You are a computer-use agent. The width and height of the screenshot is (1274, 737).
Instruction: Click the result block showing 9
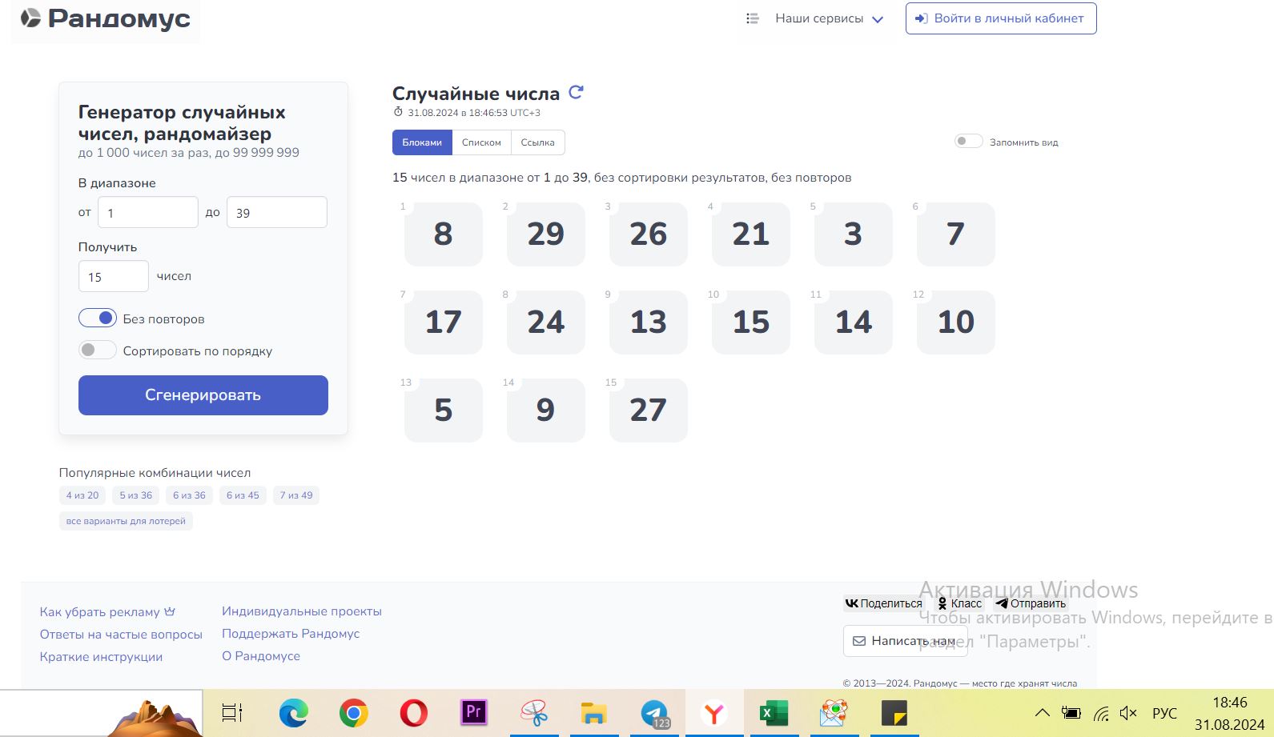tap(546, 411)
